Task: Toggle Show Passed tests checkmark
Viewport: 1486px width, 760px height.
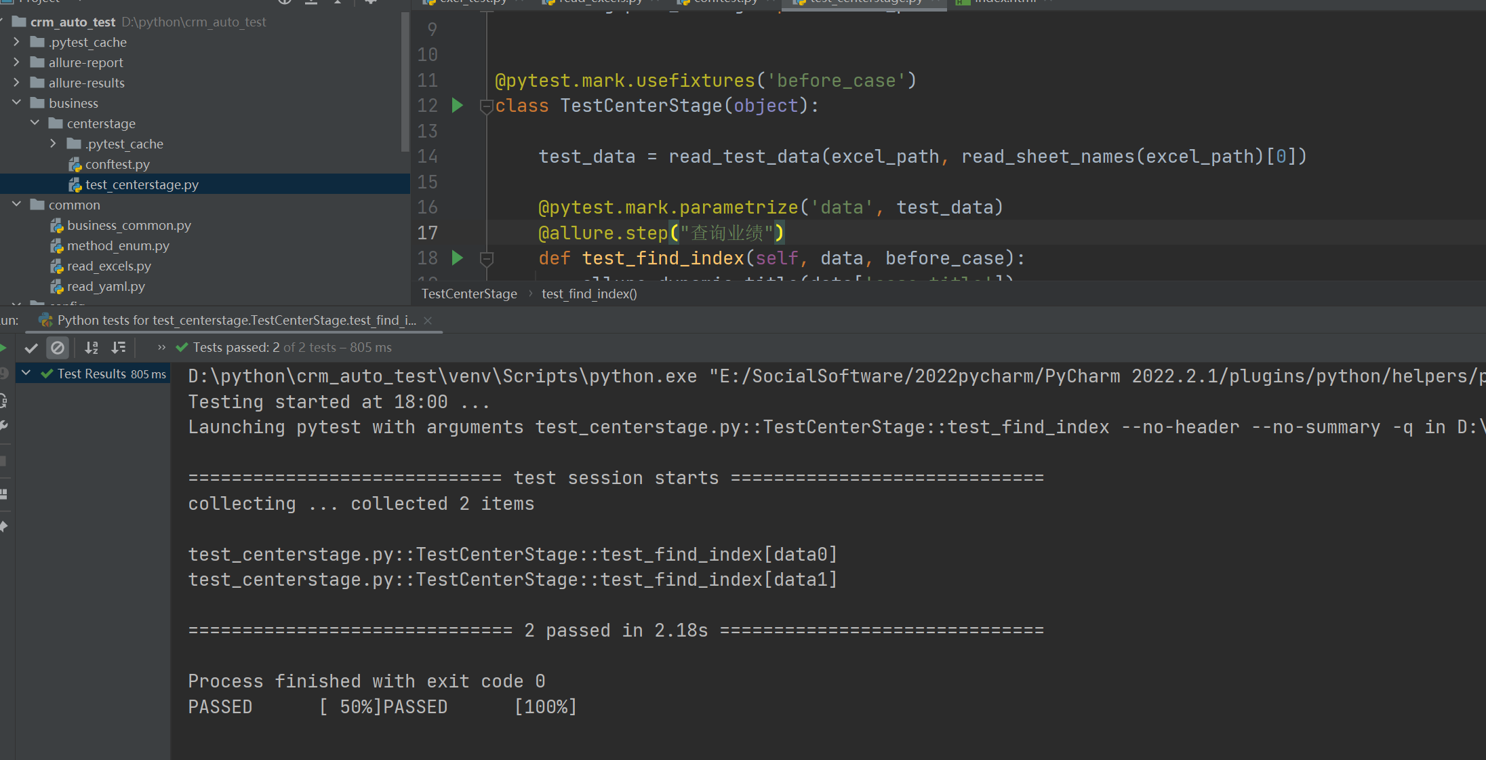Action: pos(31,348)
